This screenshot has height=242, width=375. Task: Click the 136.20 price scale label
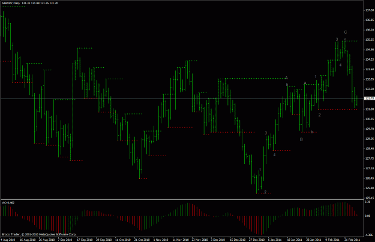369,30
